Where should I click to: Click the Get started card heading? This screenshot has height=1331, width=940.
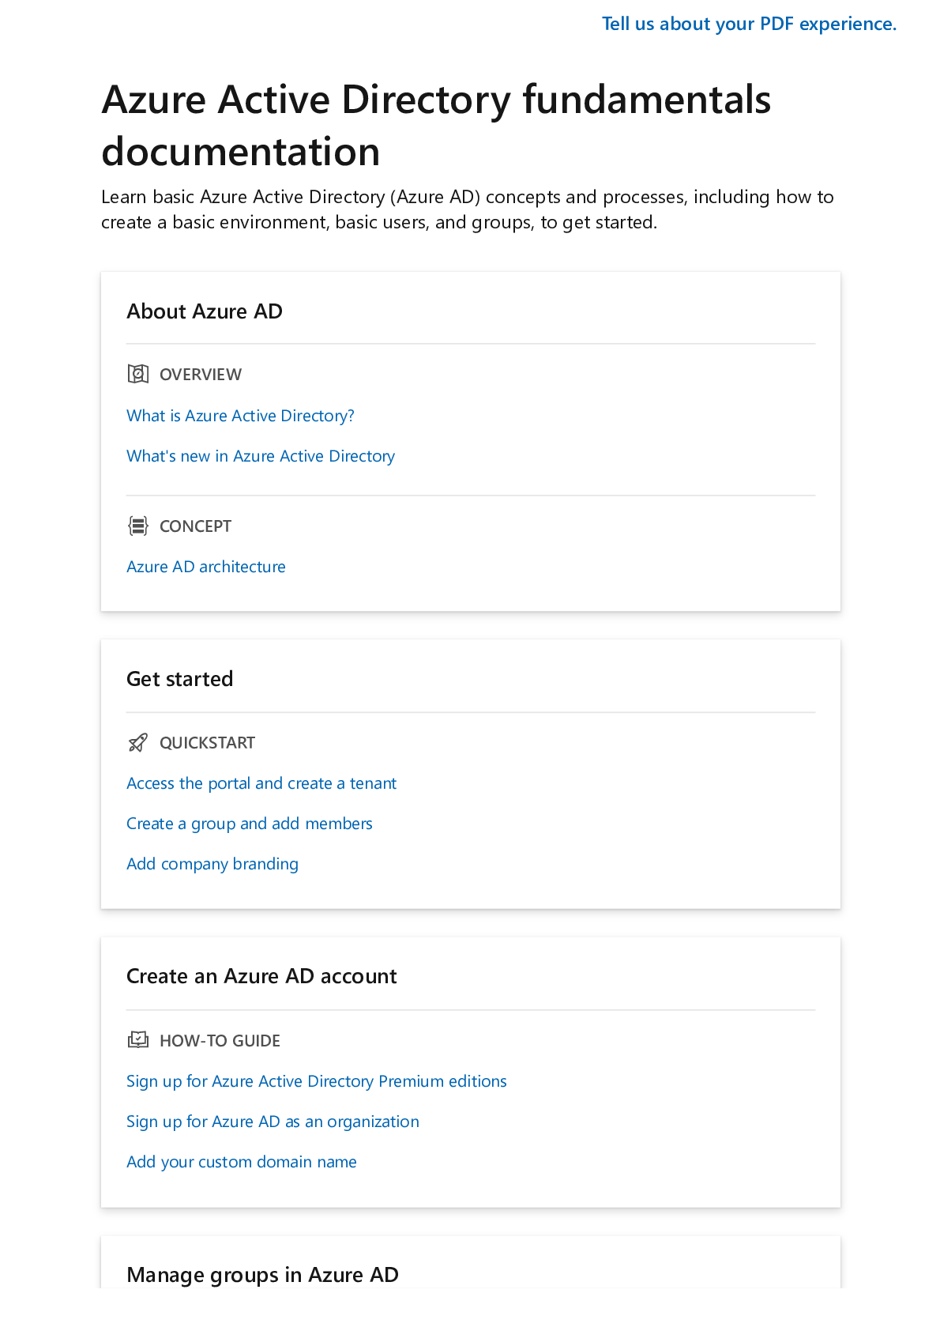pyautogui.click(x=180, y=679)
